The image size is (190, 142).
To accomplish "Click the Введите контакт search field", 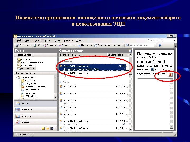I will point(141,45).
